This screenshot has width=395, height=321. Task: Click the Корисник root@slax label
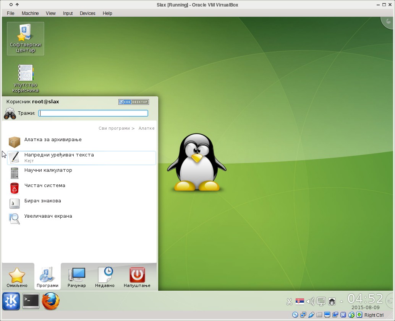pos(33,102)
